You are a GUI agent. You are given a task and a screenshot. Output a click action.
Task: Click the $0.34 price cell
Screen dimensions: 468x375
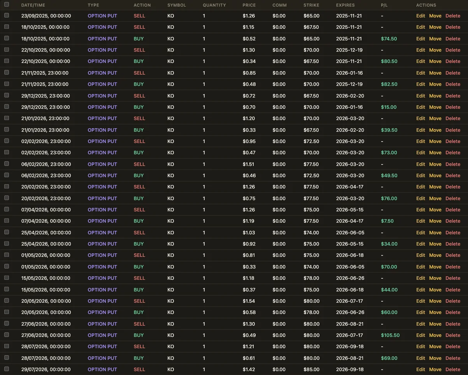[249, 61]
